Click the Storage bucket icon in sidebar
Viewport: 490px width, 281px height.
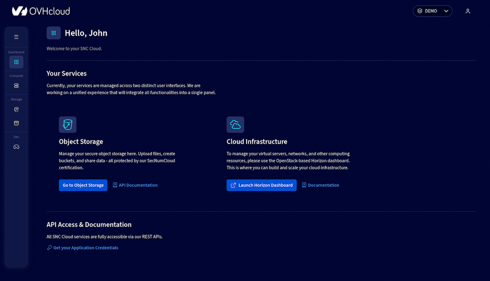point(16,109)
